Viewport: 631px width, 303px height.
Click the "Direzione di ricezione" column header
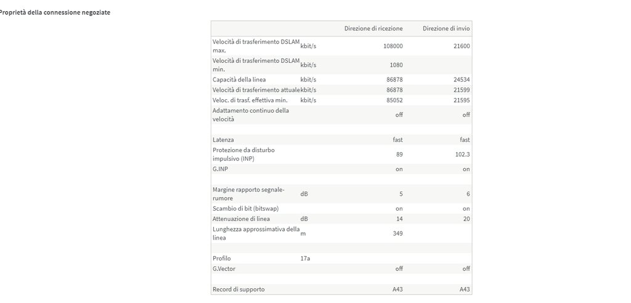coord(373,28)
